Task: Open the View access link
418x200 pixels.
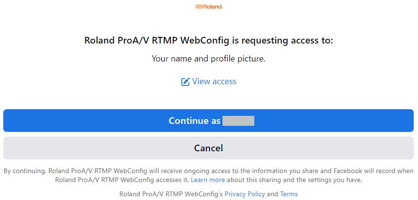Action: point(214,81)
